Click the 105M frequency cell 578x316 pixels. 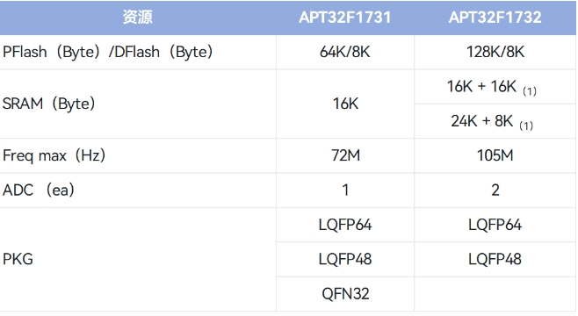tap(495, 155)
